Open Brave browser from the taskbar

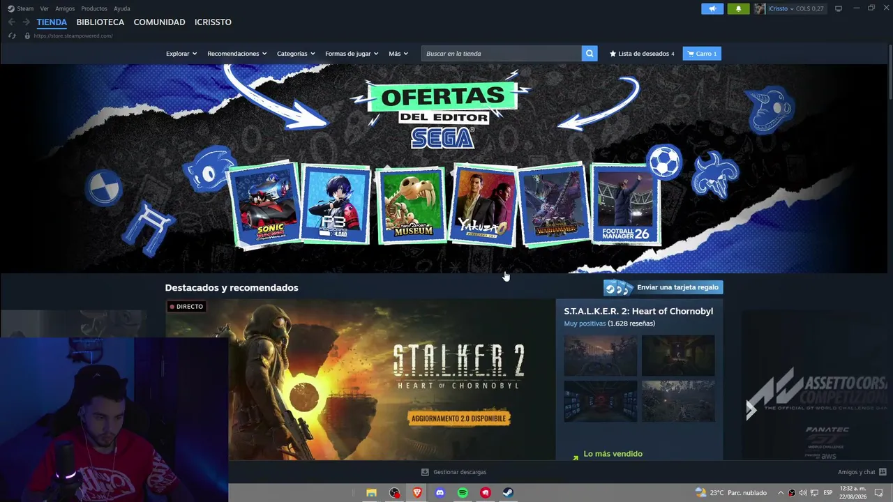(417, 493)
